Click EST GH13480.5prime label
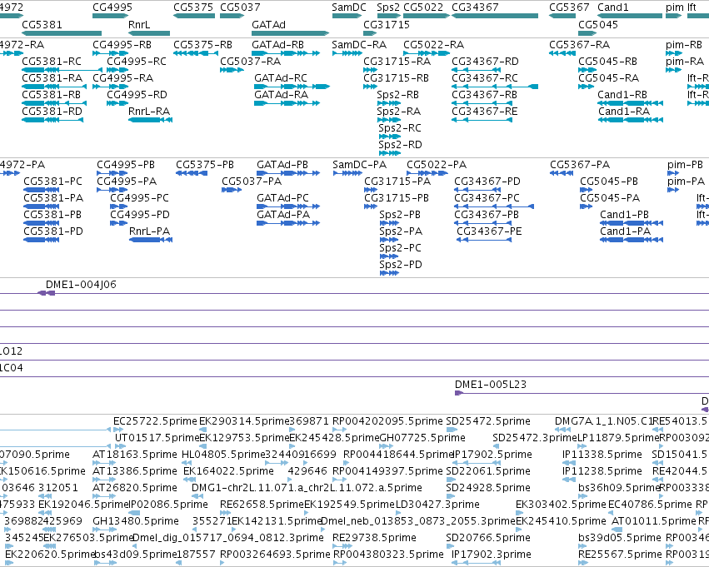709x567 pixels. (x=136, y=521)
